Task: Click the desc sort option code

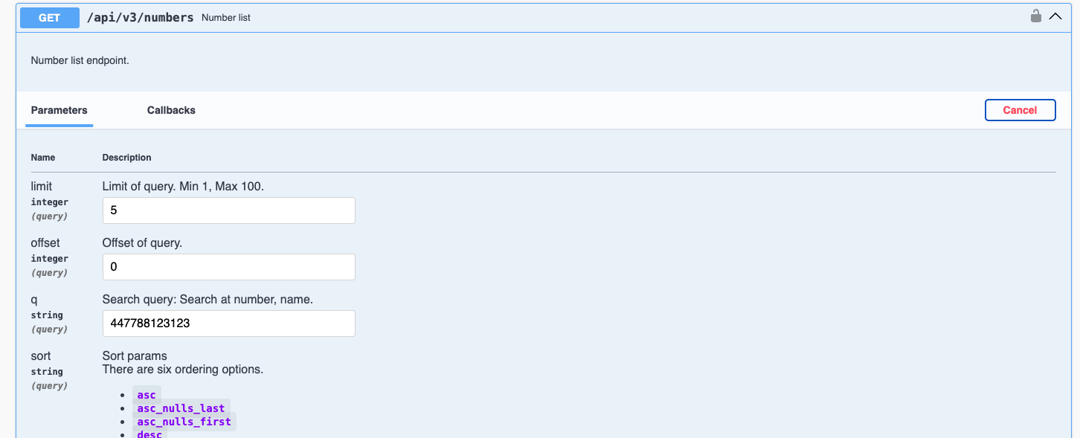Action: click(x=150, y=434)
